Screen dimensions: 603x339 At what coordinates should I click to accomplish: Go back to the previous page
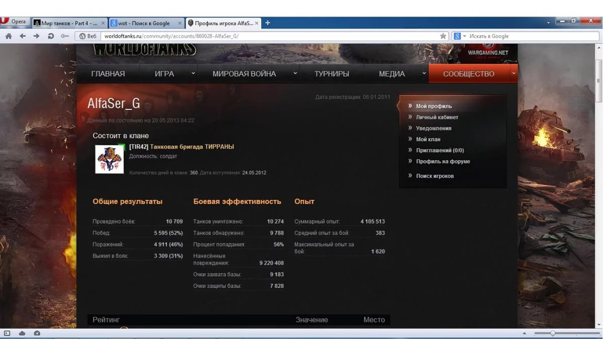pos(23,36)
